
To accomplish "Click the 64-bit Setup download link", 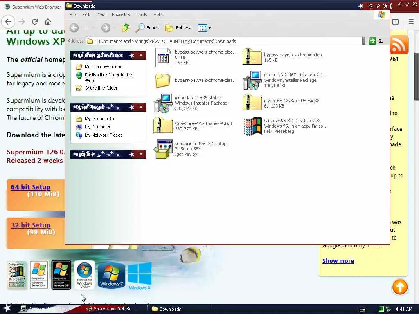I will pyautogui.click(x=30, y=187).
